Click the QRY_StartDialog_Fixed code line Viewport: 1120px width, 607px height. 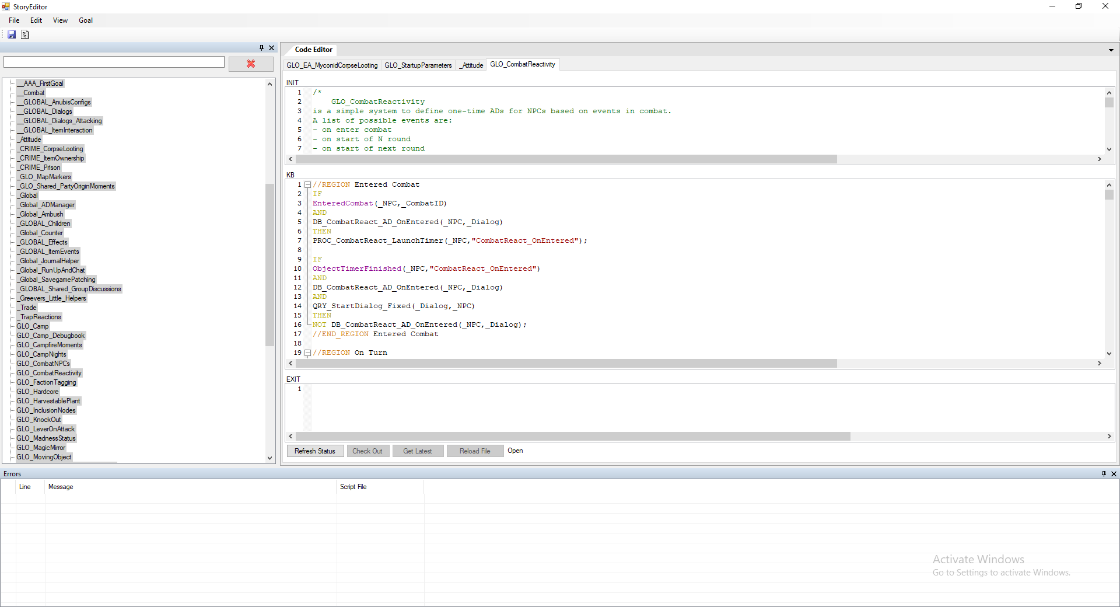tap(394, 306)
